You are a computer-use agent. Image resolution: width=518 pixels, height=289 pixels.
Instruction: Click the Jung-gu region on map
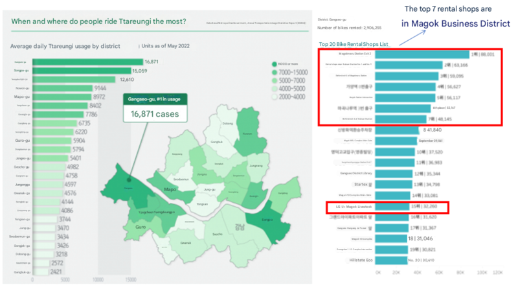point(208,189)
